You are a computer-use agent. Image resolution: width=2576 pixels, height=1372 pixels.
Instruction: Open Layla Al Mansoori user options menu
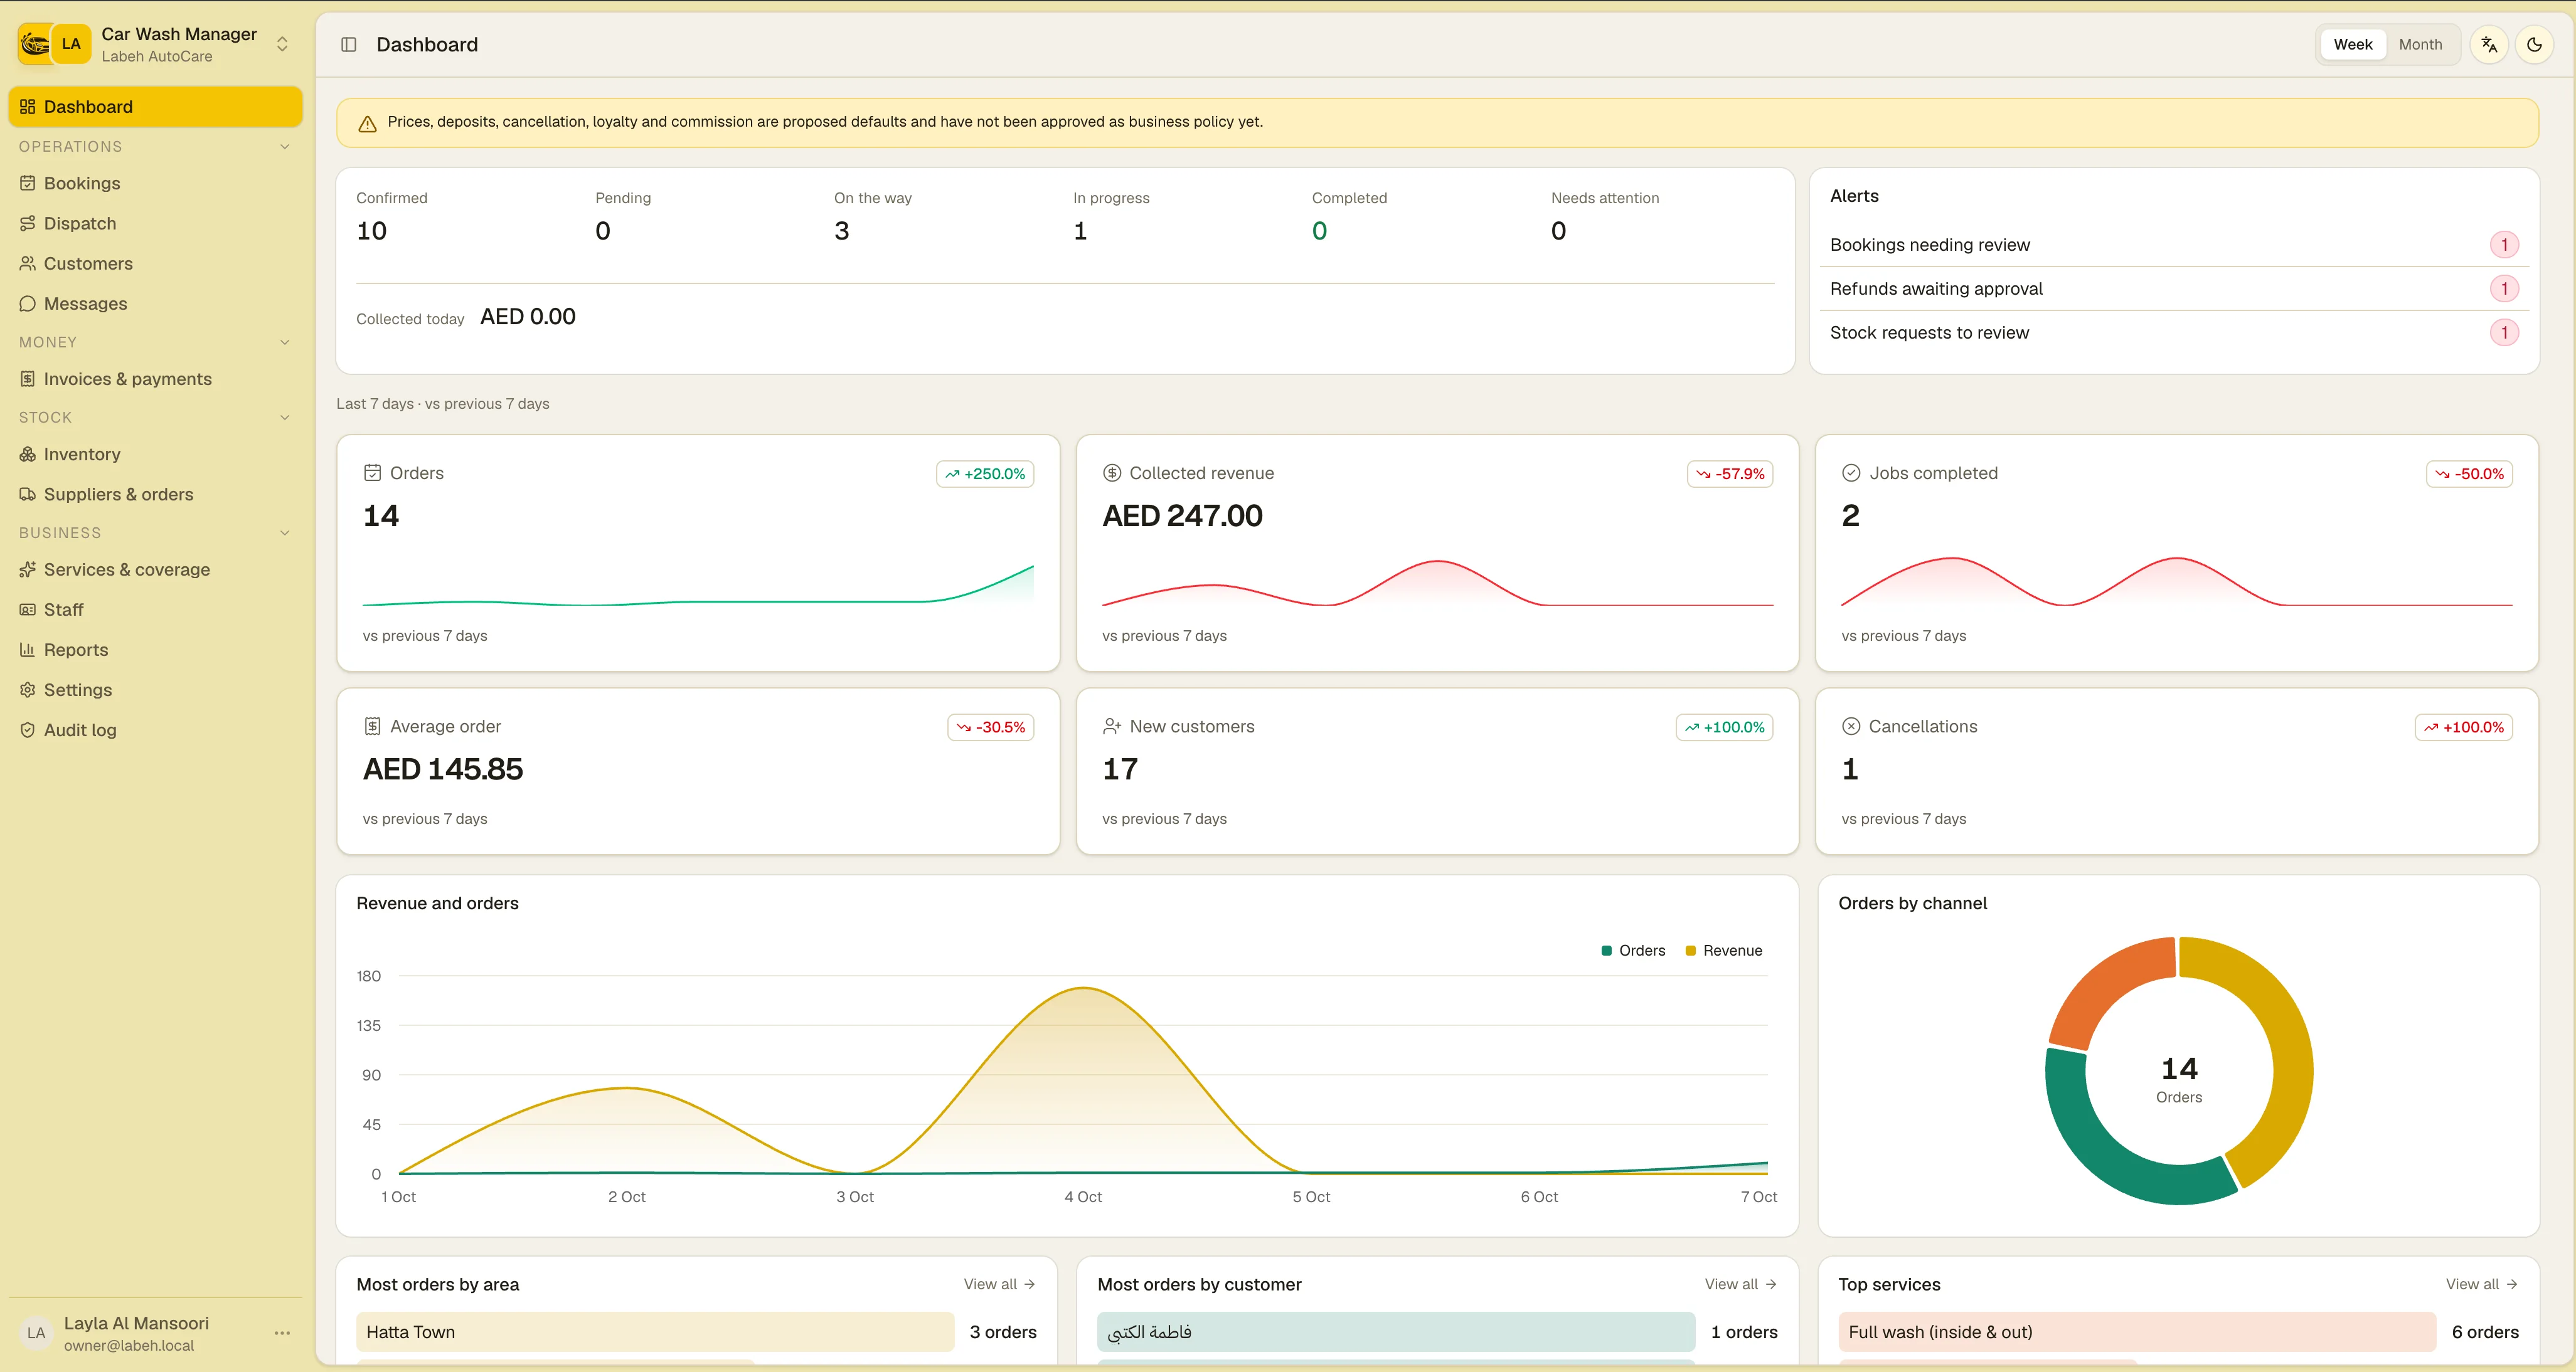[x=282, y=1334]
